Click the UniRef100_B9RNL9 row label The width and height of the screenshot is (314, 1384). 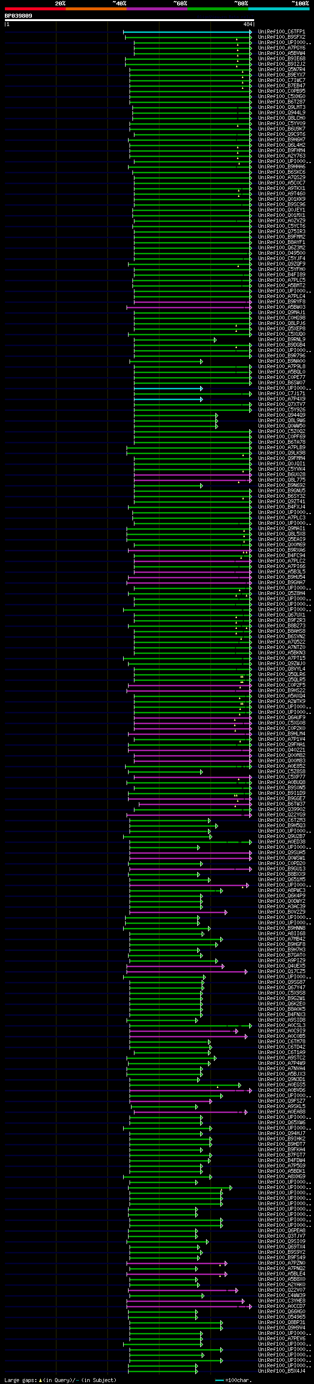[282, 340]
